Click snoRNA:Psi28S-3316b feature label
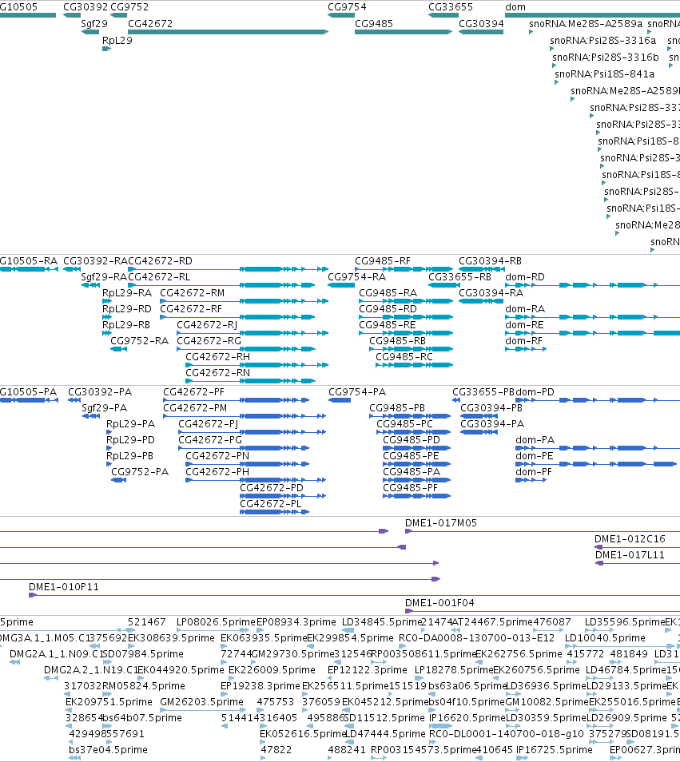This screenshot has width=680, height=762. coord(606,57)
